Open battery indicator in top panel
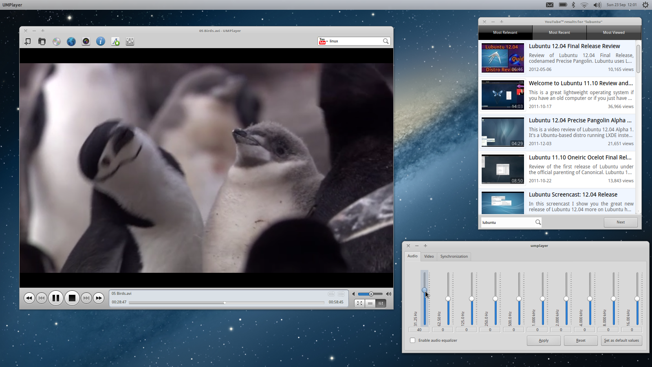The height and width of the screenshot is (367, 652). click(563, 5)
